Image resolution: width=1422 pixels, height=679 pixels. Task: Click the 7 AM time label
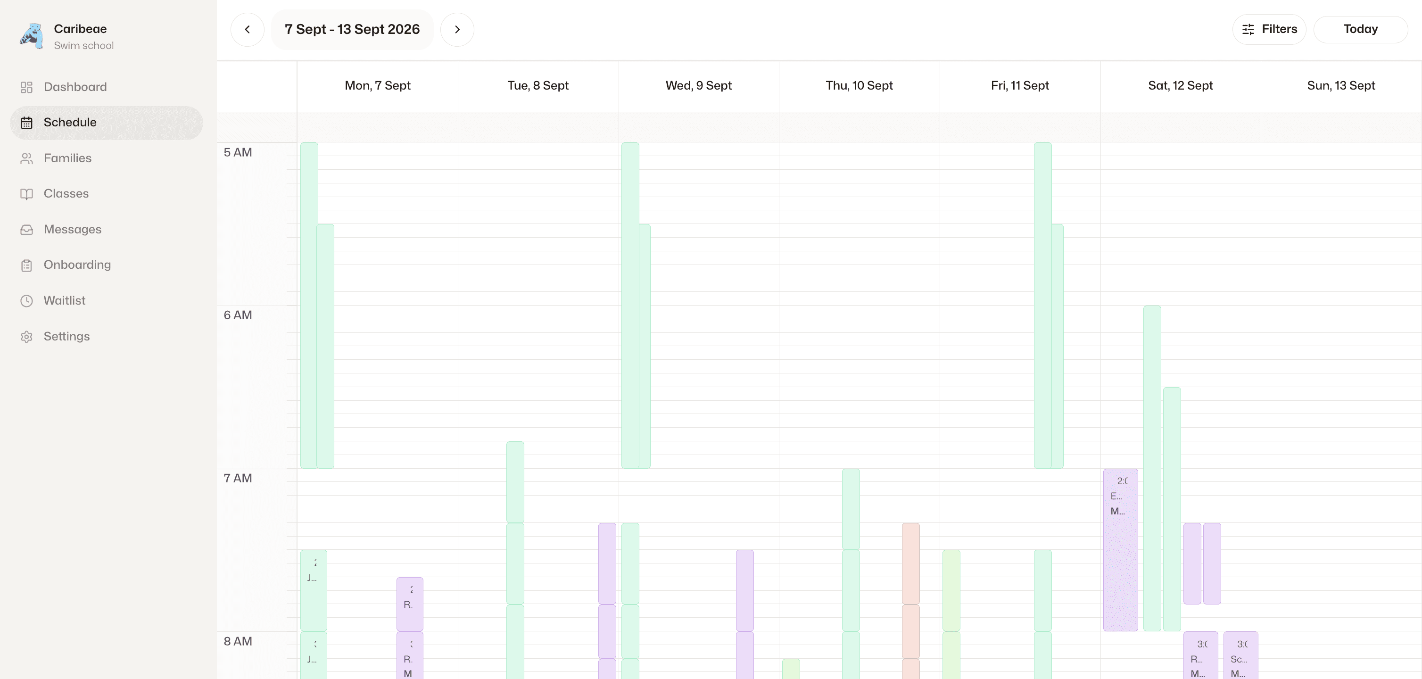pyautogui.click(x=238, y=478)
